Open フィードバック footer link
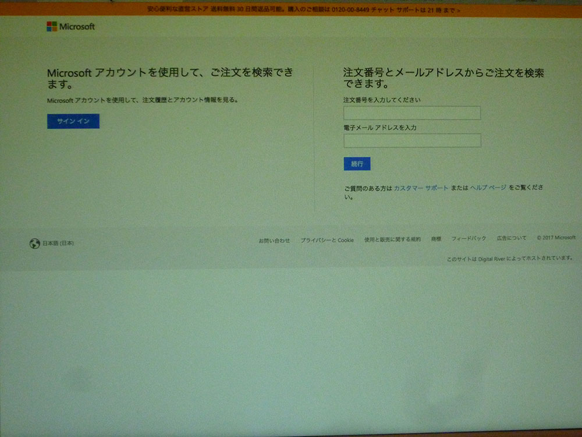The width and height of the screenshot is (582, 437). [x=469, y=238]
